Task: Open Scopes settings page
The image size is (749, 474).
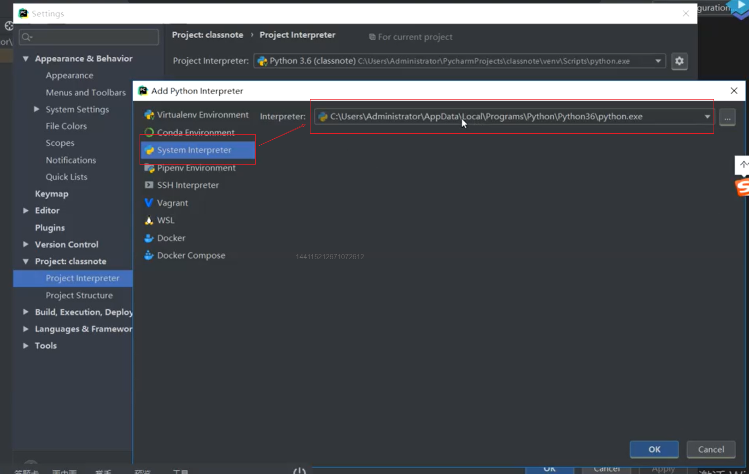Action: 60,143
